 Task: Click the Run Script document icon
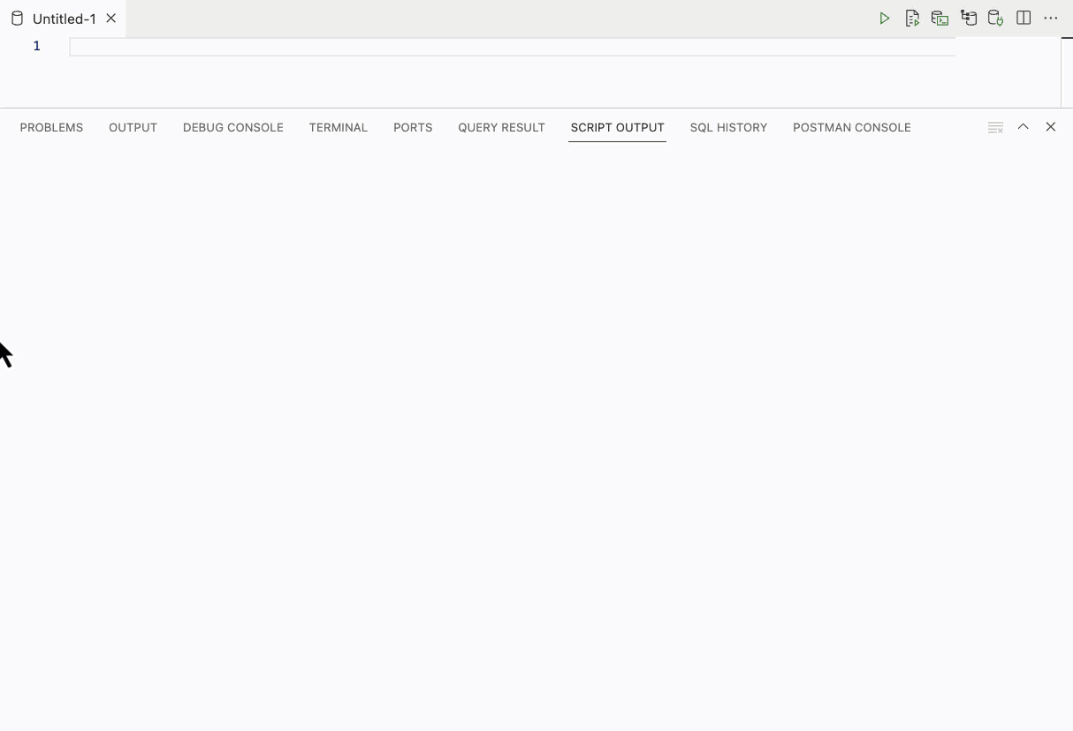pyautogui.click(x=912, y=19)
